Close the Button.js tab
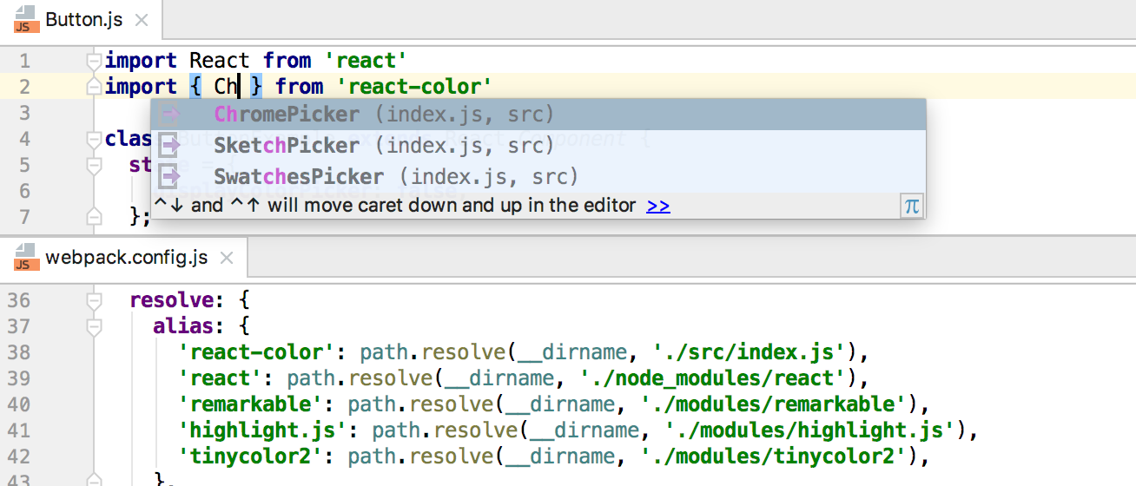The image size is (1136, 486). coord(143,19)
